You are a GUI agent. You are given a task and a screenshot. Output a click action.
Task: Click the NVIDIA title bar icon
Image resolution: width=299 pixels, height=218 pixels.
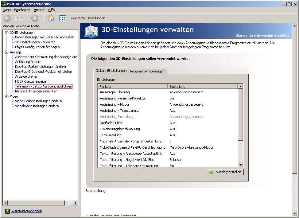pyautogui.click(x=4, y=4)
